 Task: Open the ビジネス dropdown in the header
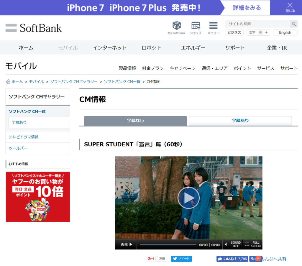pyautogui.click(x=234, y=32)
